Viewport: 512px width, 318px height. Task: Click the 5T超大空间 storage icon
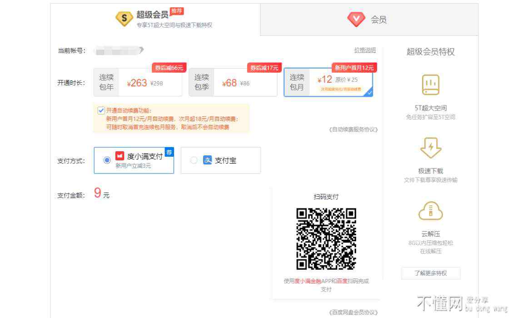pos(430,84)
